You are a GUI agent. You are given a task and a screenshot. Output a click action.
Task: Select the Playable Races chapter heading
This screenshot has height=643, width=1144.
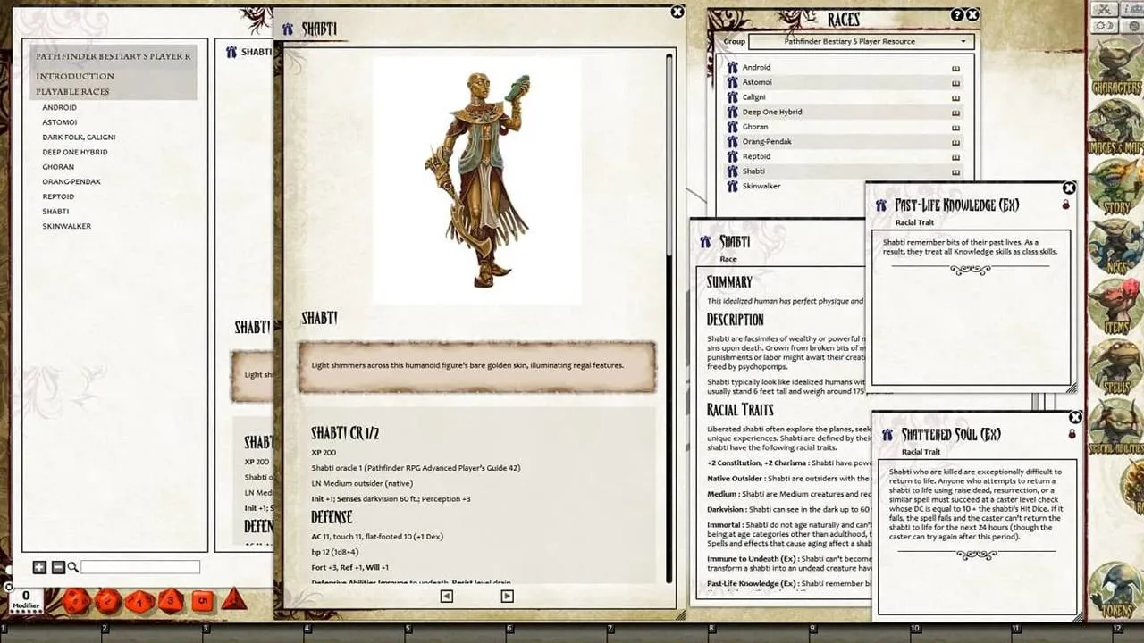pos(72,92)
